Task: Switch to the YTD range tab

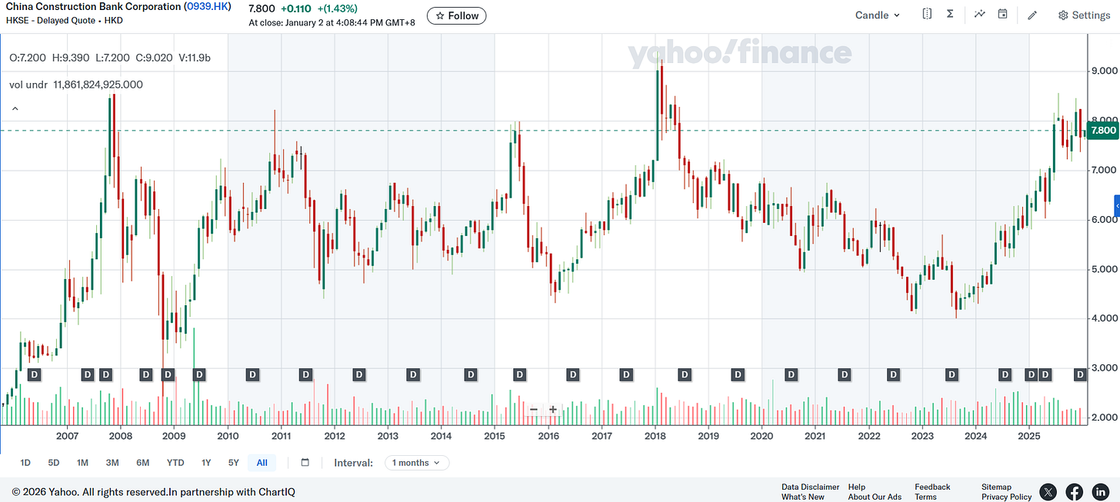Action: click(175, 462)
